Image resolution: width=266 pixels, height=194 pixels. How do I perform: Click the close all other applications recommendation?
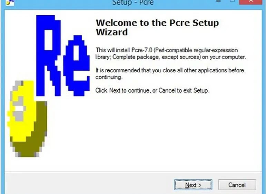point(170,74)
